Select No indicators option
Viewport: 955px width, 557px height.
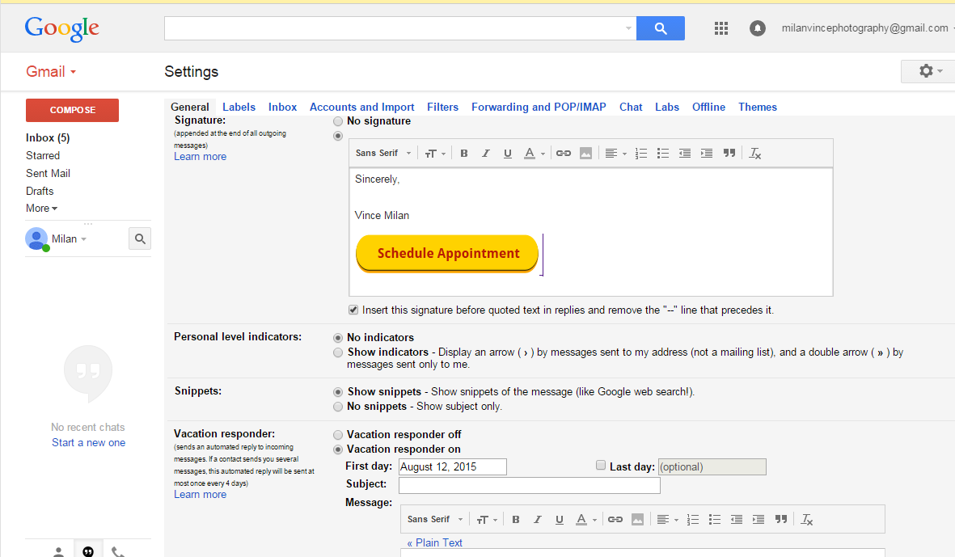337,337
